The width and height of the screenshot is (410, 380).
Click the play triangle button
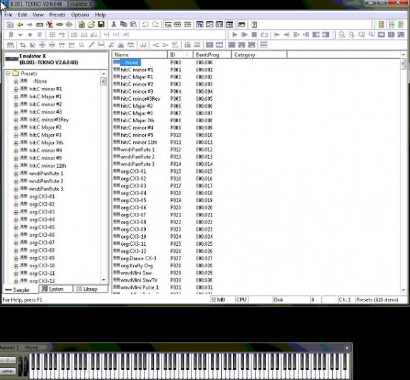coord(234,35)
